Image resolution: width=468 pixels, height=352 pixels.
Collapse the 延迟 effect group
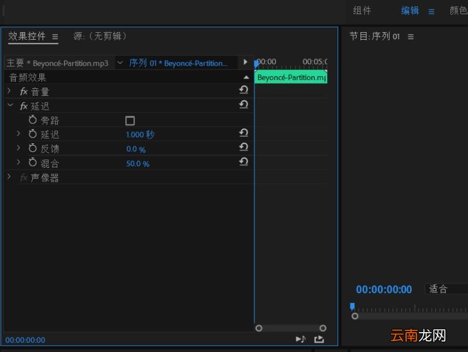coord(10,105)
